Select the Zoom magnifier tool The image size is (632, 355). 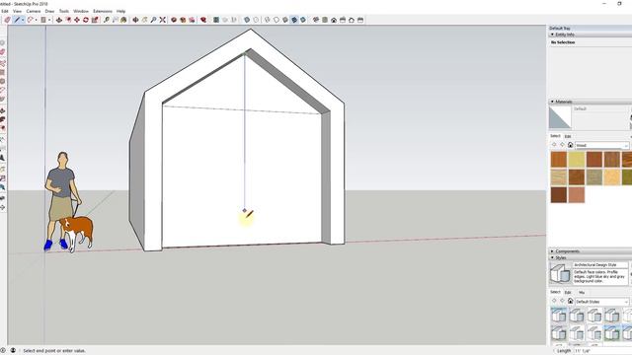153,20
